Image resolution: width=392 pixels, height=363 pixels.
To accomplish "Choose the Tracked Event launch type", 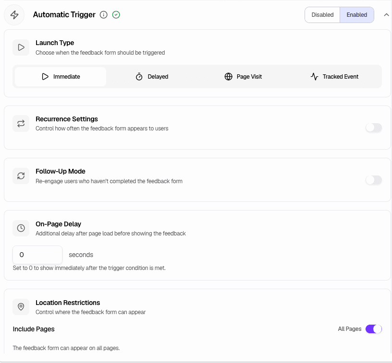I will [x=335, y=76].
